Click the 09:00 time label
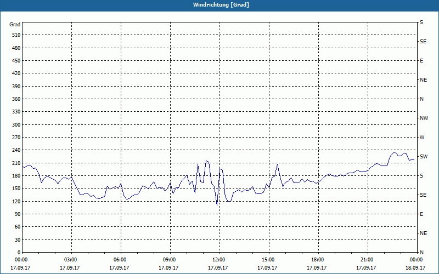The image size is (439, 274). [170, 260]
